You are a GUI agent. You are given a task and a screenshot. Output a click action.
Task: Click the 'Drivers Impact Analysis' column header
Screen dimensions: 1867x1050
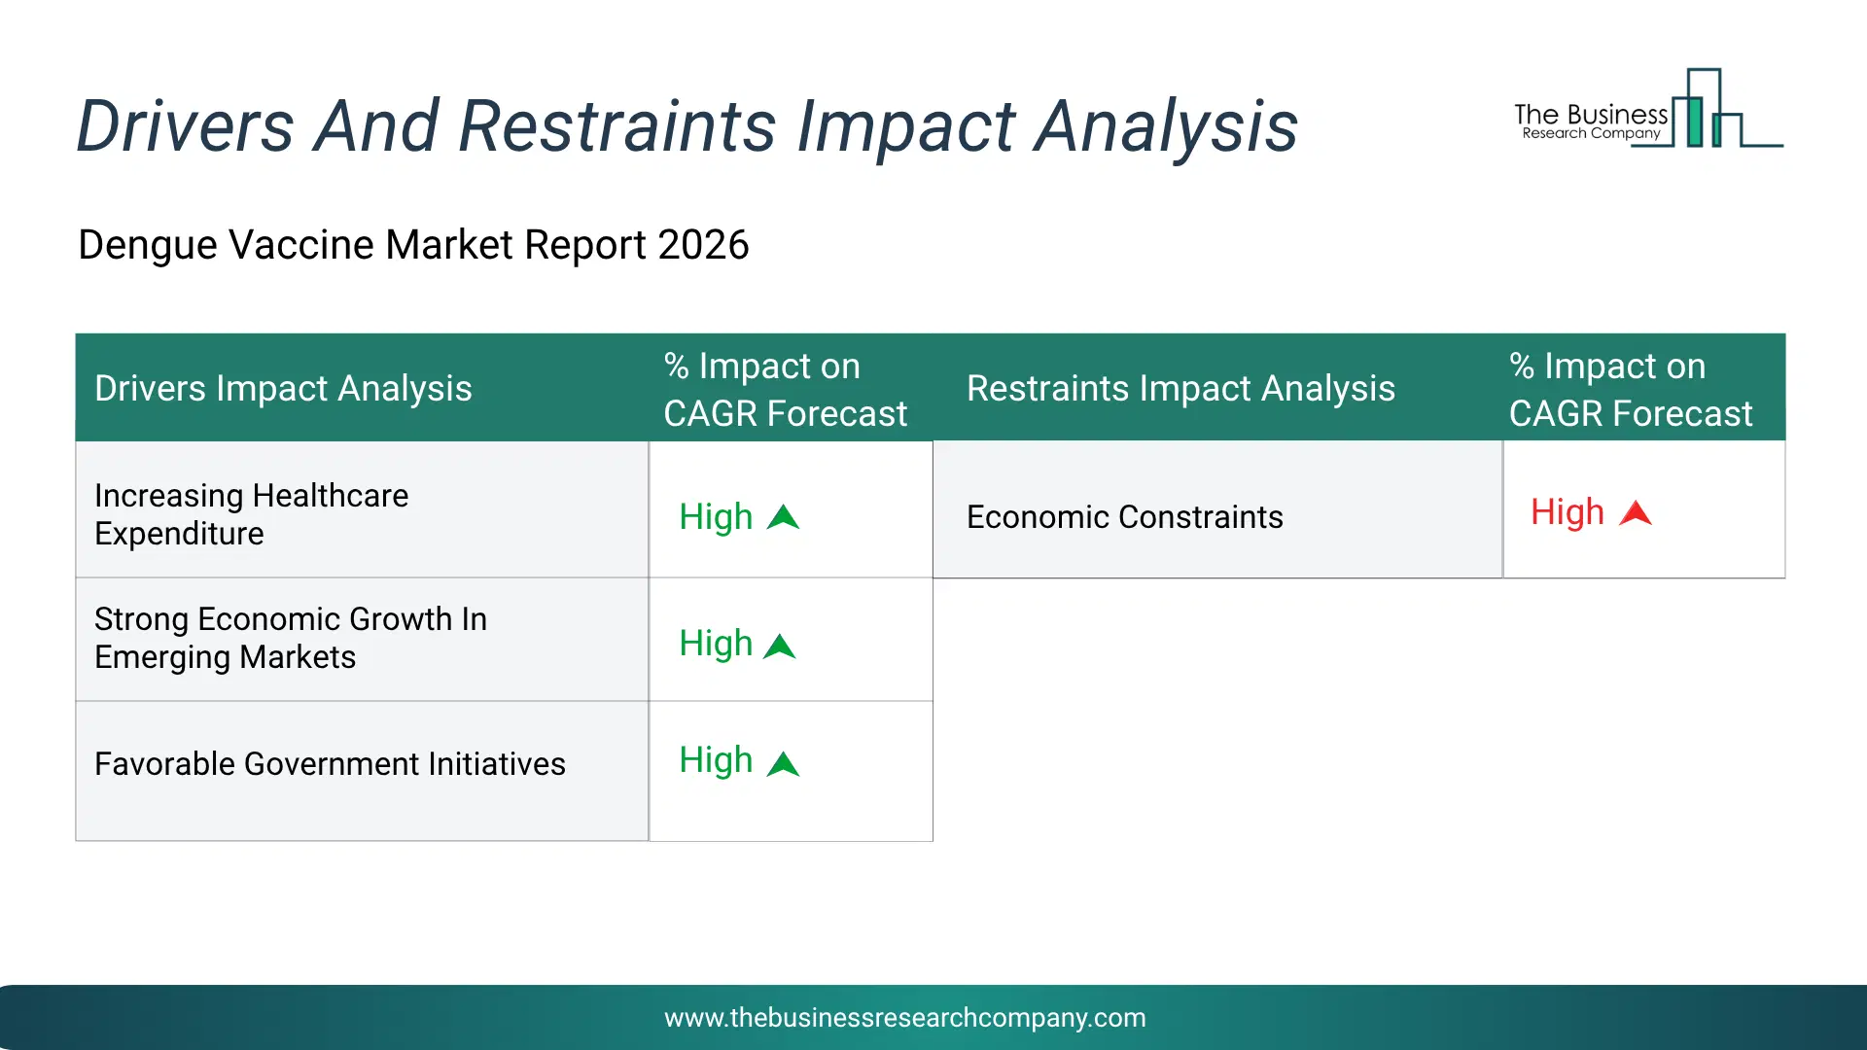coord(362,388)
